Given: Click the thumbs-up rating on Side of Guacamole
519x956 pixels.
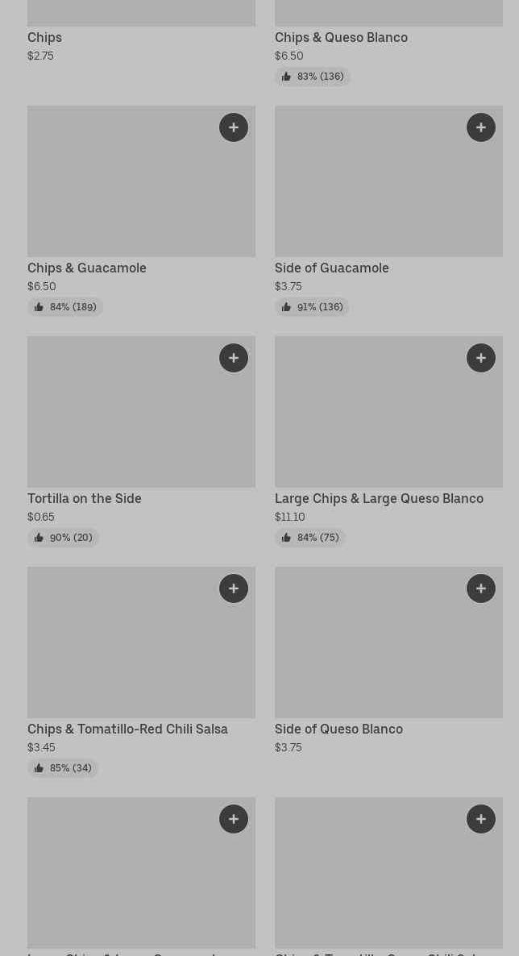Looking at the screenshot, I should [312, 307].
